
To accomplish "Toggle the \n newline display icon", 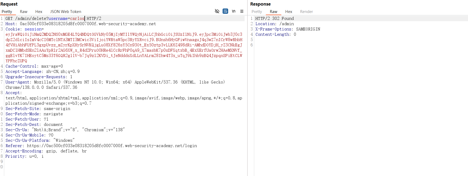I will click(233, 11).
